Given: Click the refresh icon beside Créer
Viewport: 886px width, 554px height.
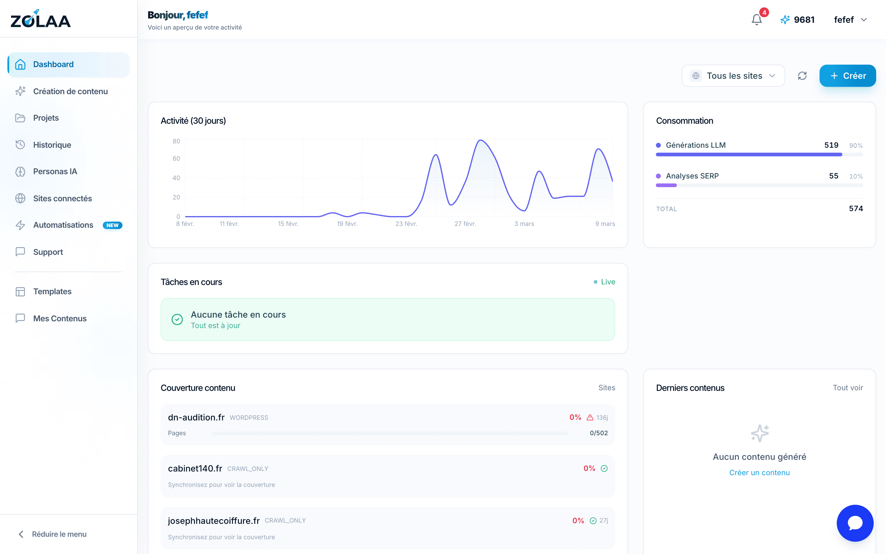Looking at the screenshot, I should point(802,76).
